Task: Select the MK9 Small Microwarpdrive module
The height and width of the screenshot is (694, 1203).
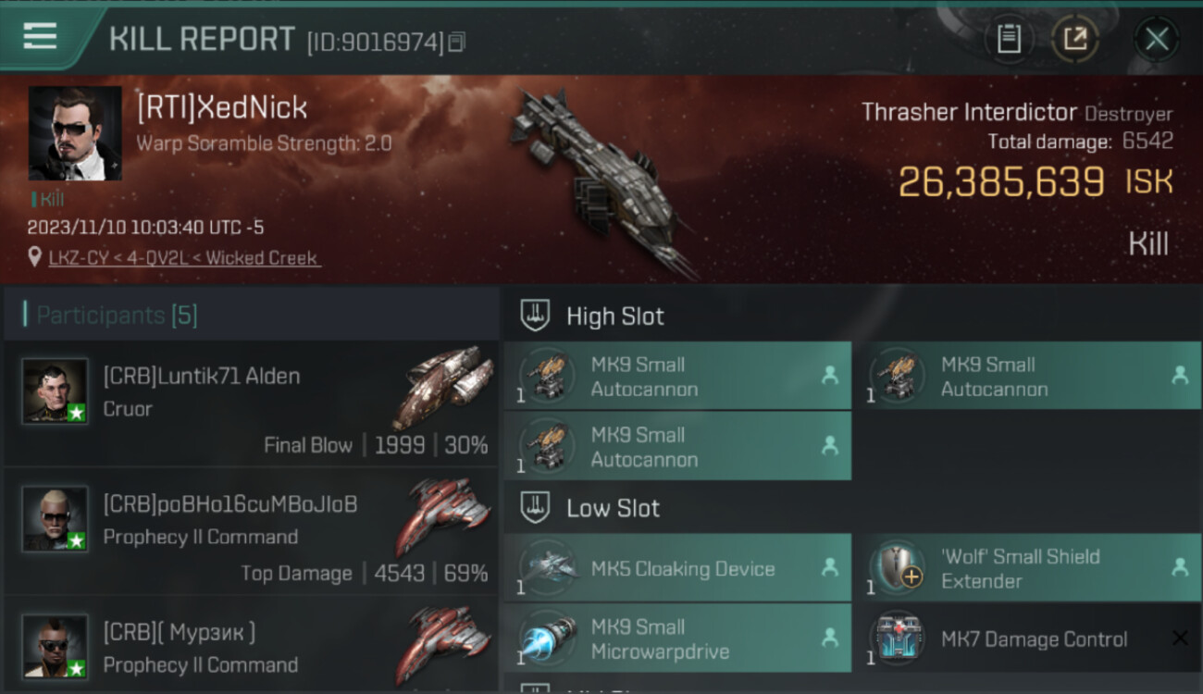Action: [x=677, y=638]
